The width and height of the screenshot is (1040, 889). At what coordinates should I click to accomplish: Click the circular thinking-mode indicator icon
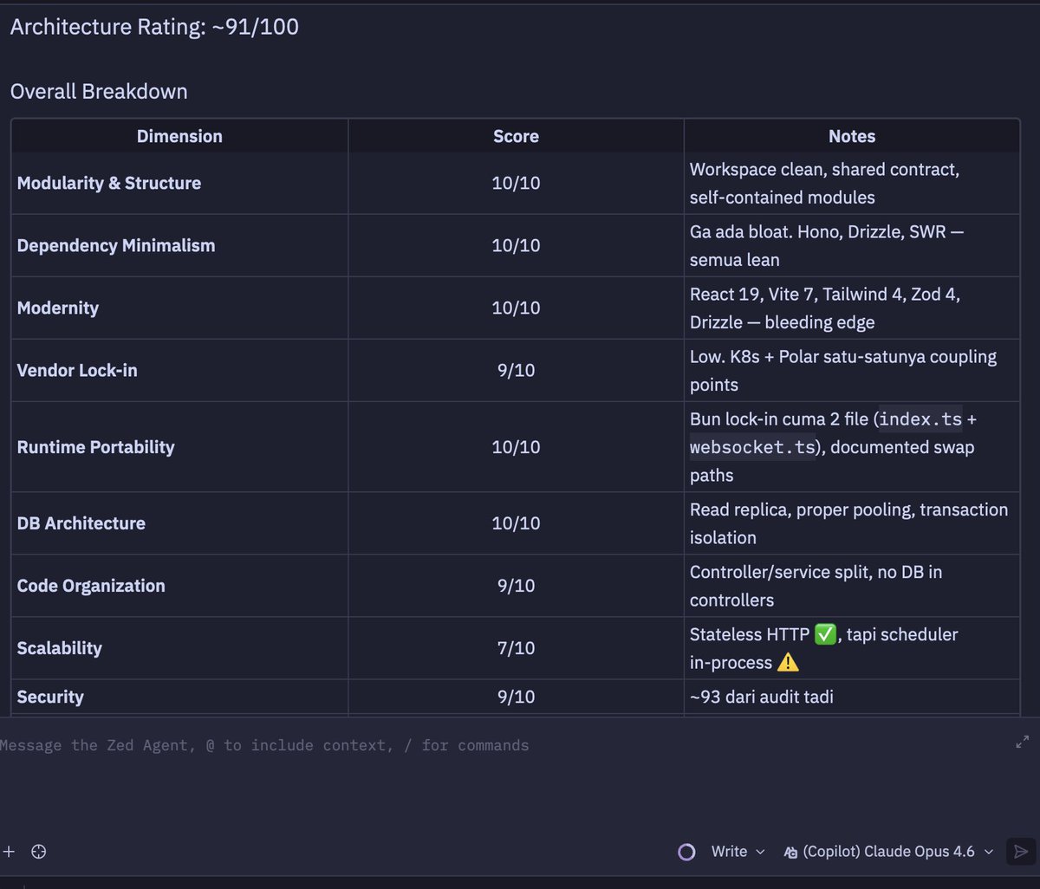pyautogui.click(x=686, y=852)
